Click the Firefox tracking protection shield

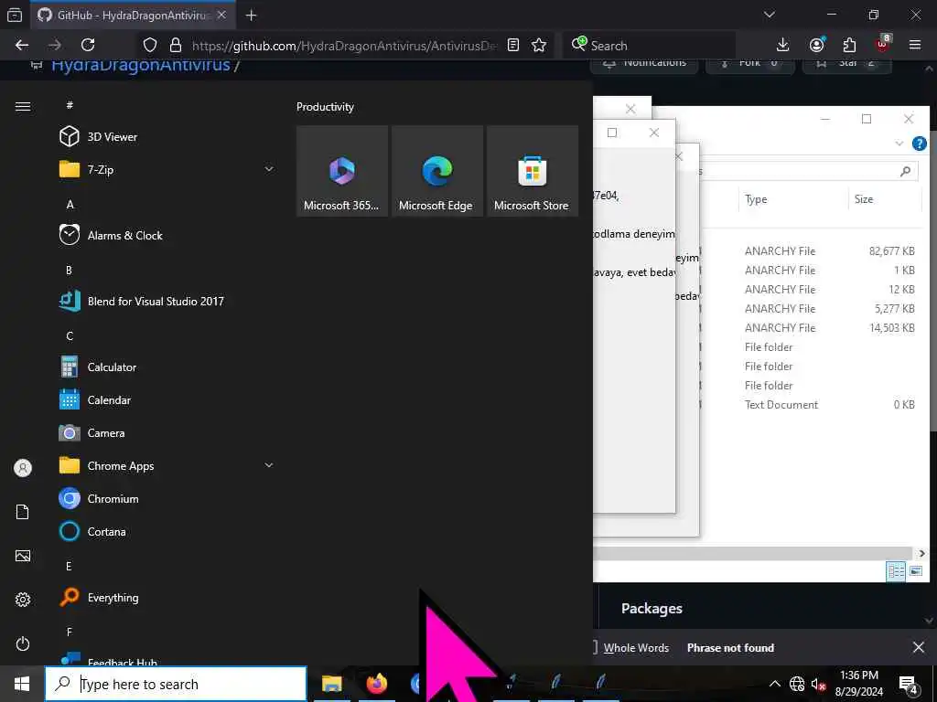(150, 45)
